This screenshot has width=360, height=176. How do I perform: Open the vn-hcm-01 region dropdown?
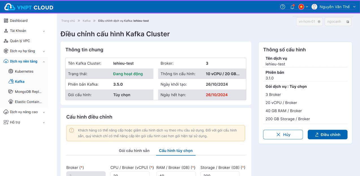coord(309,22)
